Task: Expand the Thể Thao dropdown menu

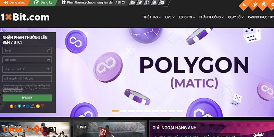Action: click(152, 17)
